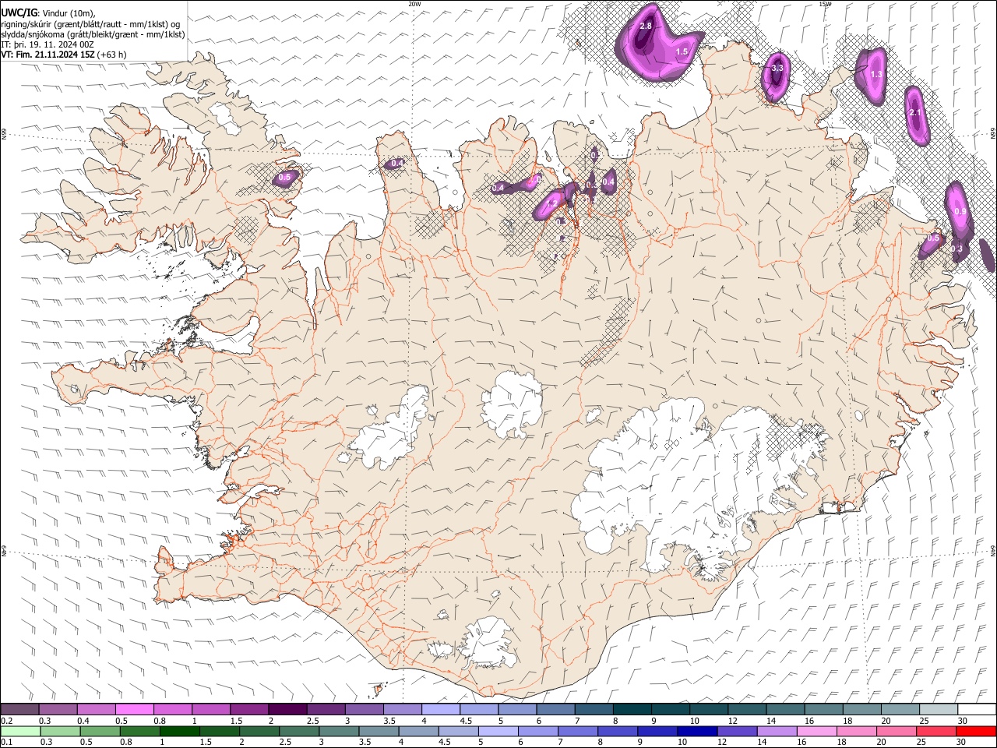The width and height of the screenshot is (997, 748).
Task: Click the 2.8 snowfall value label
Action: click(645, 26)
